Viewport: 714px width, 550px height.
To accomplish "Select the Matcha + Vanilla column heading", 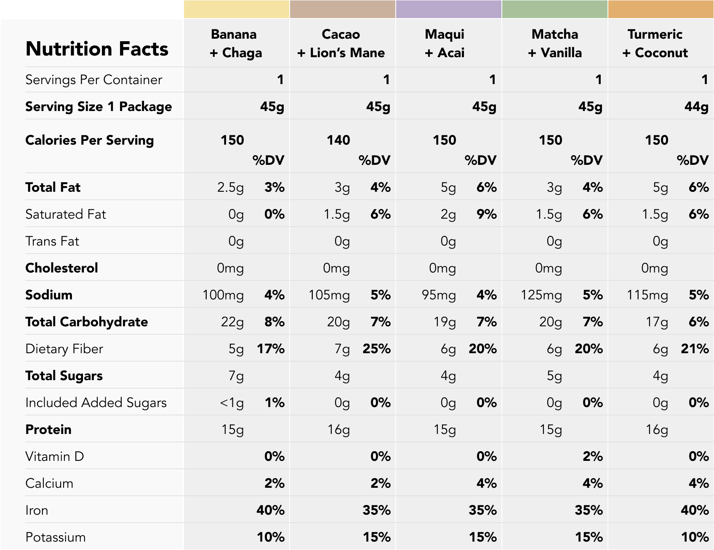I will 555,43.
